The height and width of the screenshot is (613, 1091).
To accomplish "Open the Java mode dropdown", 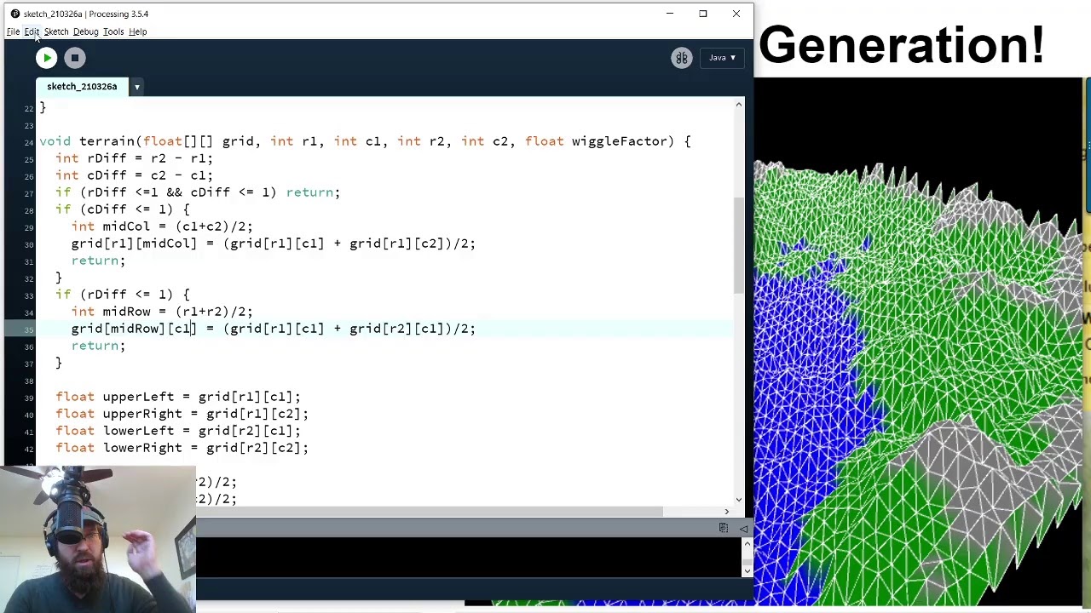I will coord(722,58).
